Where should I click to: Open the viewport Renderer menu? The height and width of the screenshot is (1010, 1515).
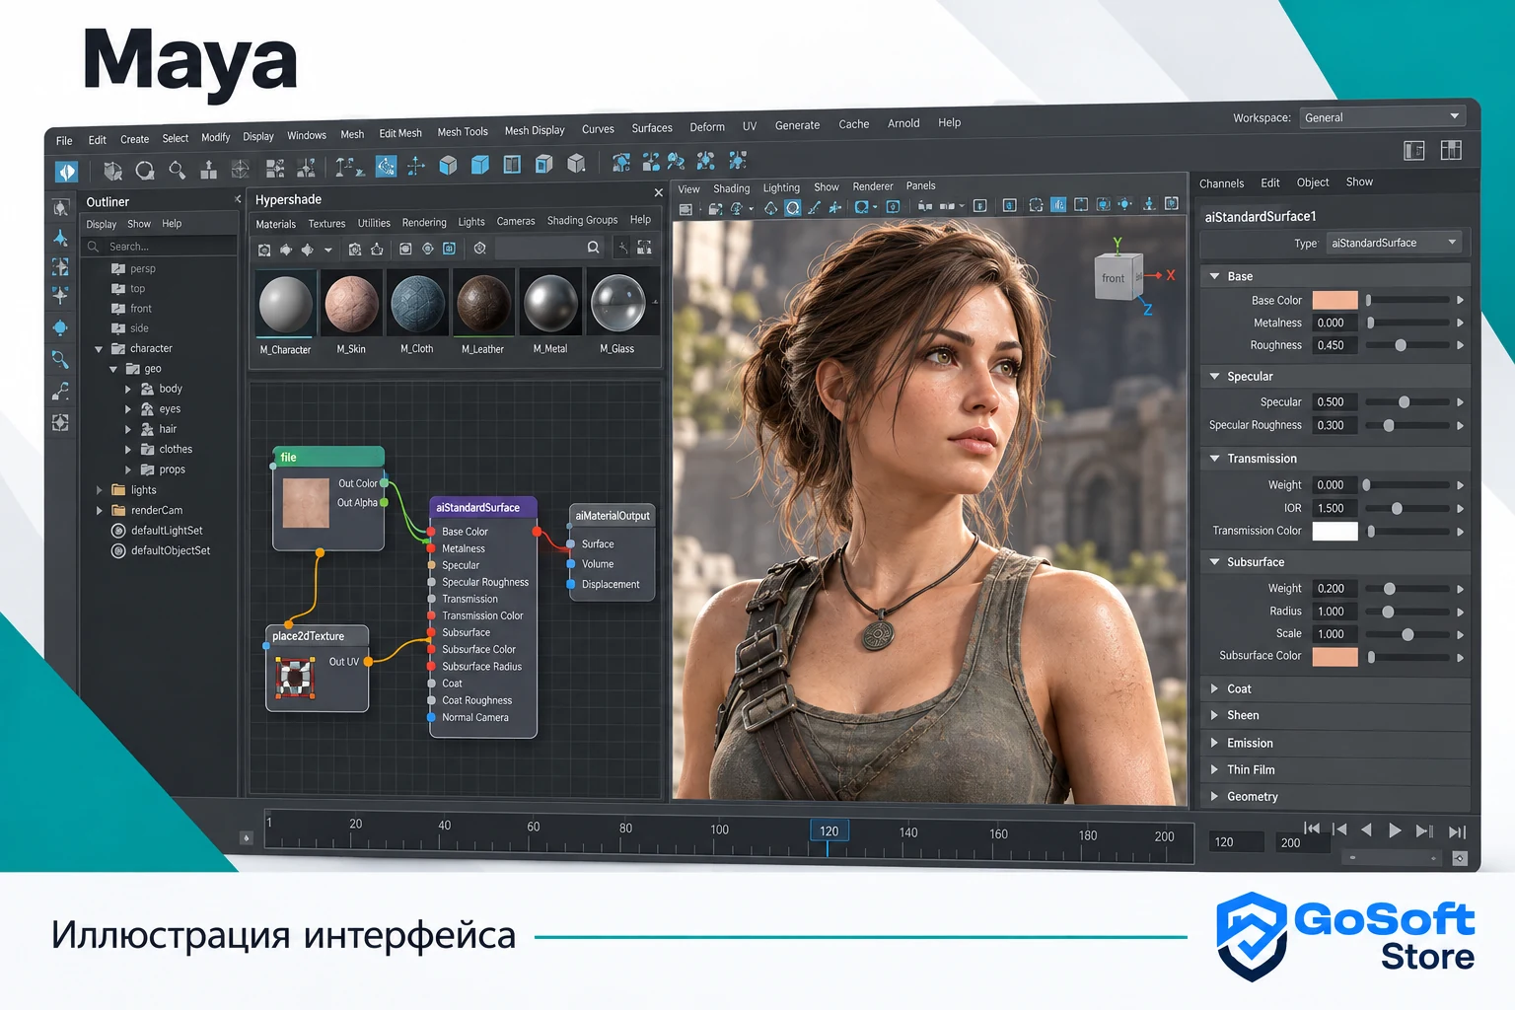point(873,186)
